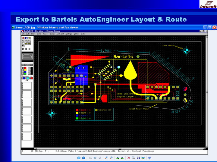Image resolution: width=217 pixels, height=162 pixels.
Task: Click the blue info icon in BAE toolbar
Action: pyautogui.click(x=26, y=38)
